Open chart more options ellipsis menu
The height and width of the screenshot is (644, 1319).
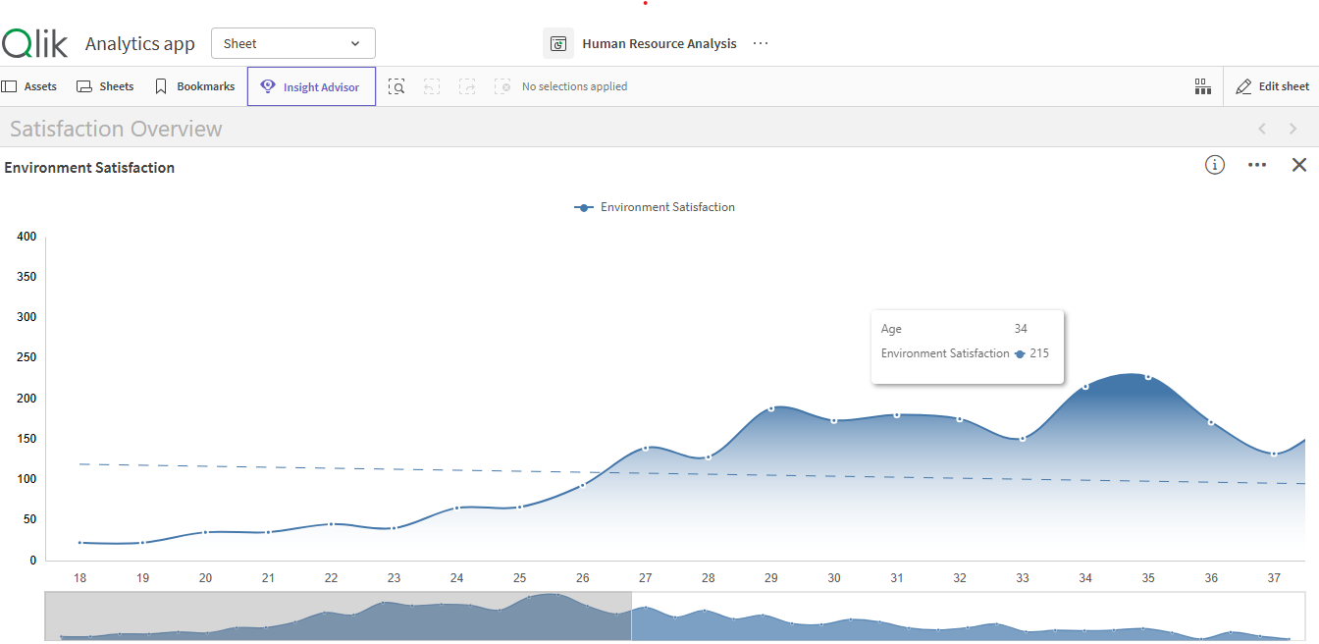click(x=1256, y=165)
